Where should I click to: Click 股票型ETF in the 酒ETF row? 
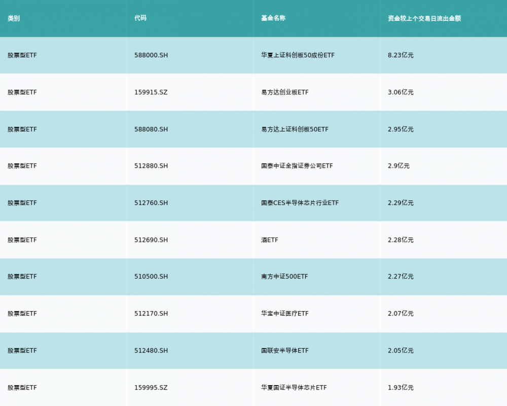coord(22,240)
